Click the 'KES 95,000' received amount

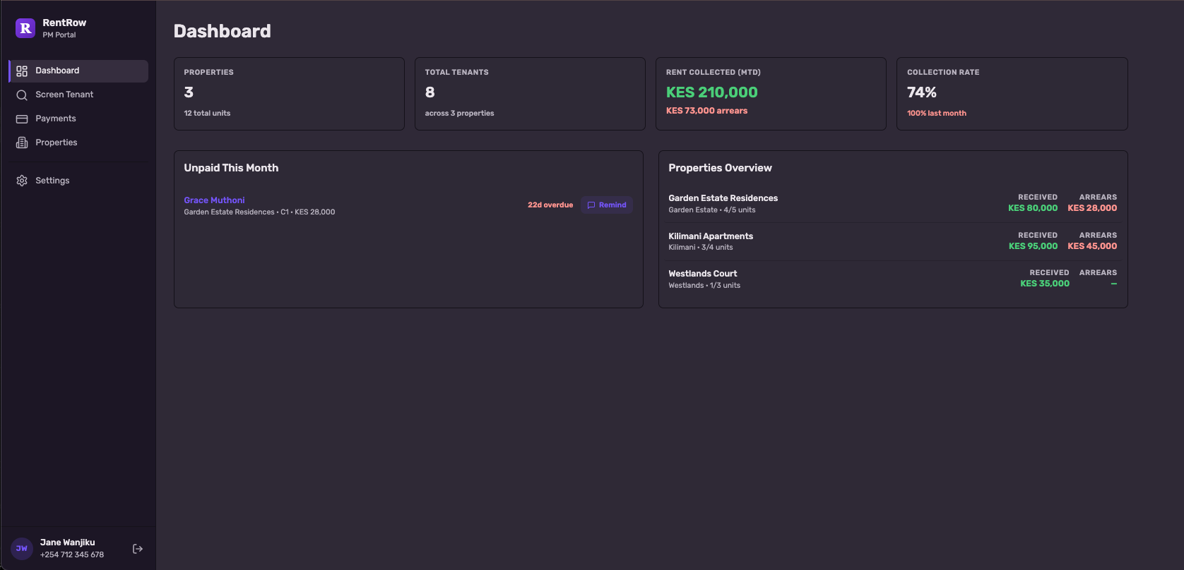pyautogui.click(x=1033, y=246)
